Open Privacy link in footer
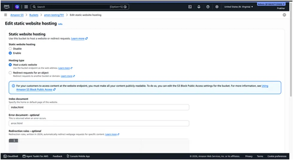Image resolution: width=293 pixels, height=160 pixels. (249, 156)
